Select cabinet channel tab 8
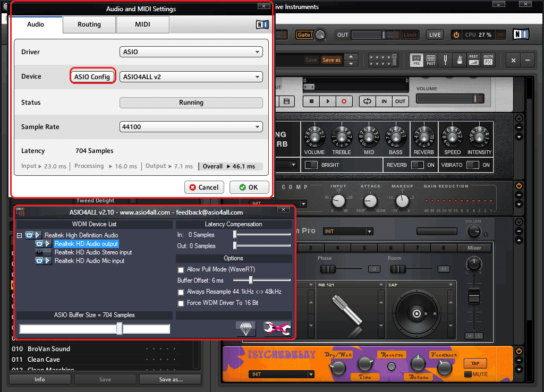This screenshot has width=544, height=392. pos(444,248)
